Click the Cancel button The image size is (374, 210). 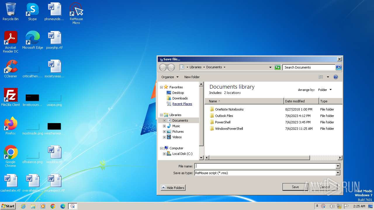point(325,187)
